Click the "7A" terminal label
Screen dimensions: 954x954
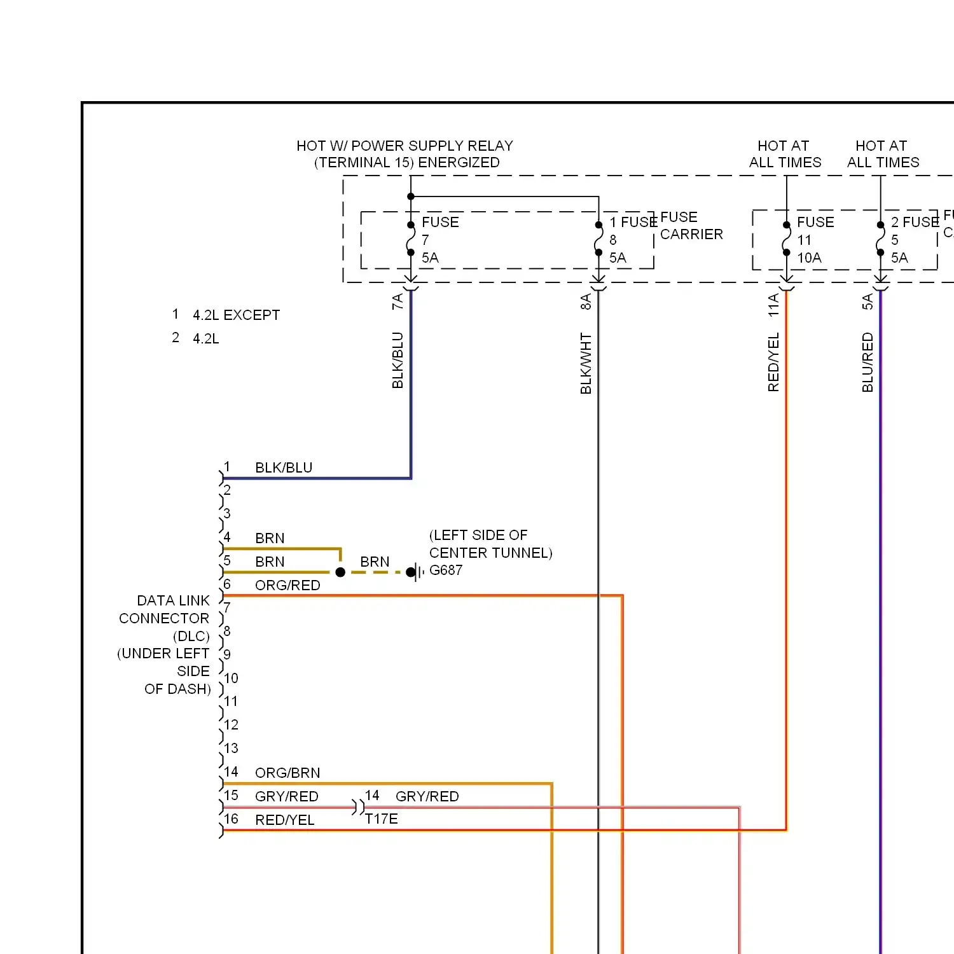(x=397, y=301)
